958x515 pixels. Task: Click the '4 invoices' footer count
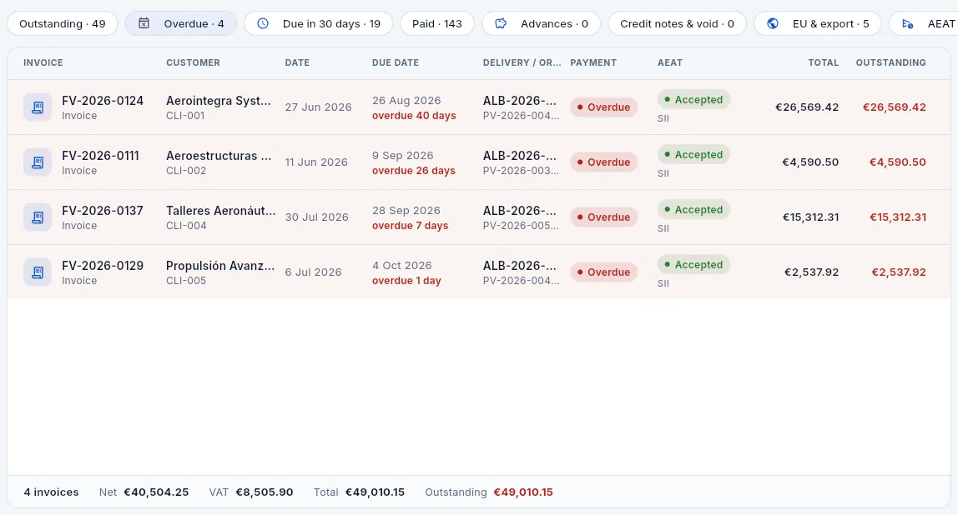52,492
